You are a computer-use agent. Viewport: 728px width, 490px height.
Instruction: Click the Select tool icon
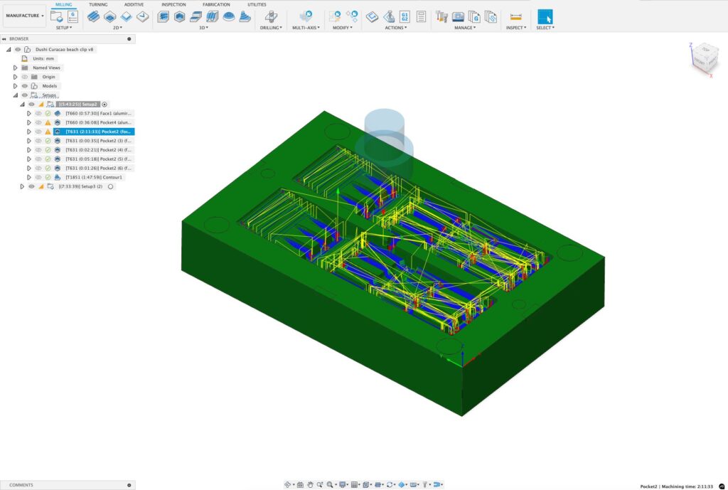click(544, 16)
